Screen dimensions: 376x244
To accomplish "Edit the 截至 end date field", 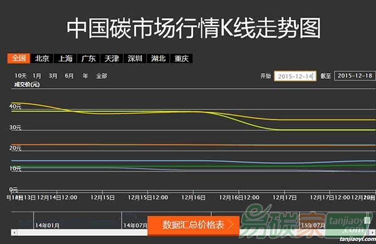I will (x=355, y=76).
